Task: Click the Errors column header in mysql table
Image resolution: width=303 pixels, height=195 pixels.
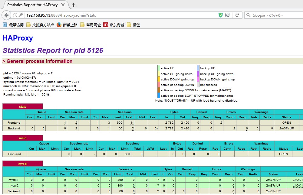Action: click(217, 169)
